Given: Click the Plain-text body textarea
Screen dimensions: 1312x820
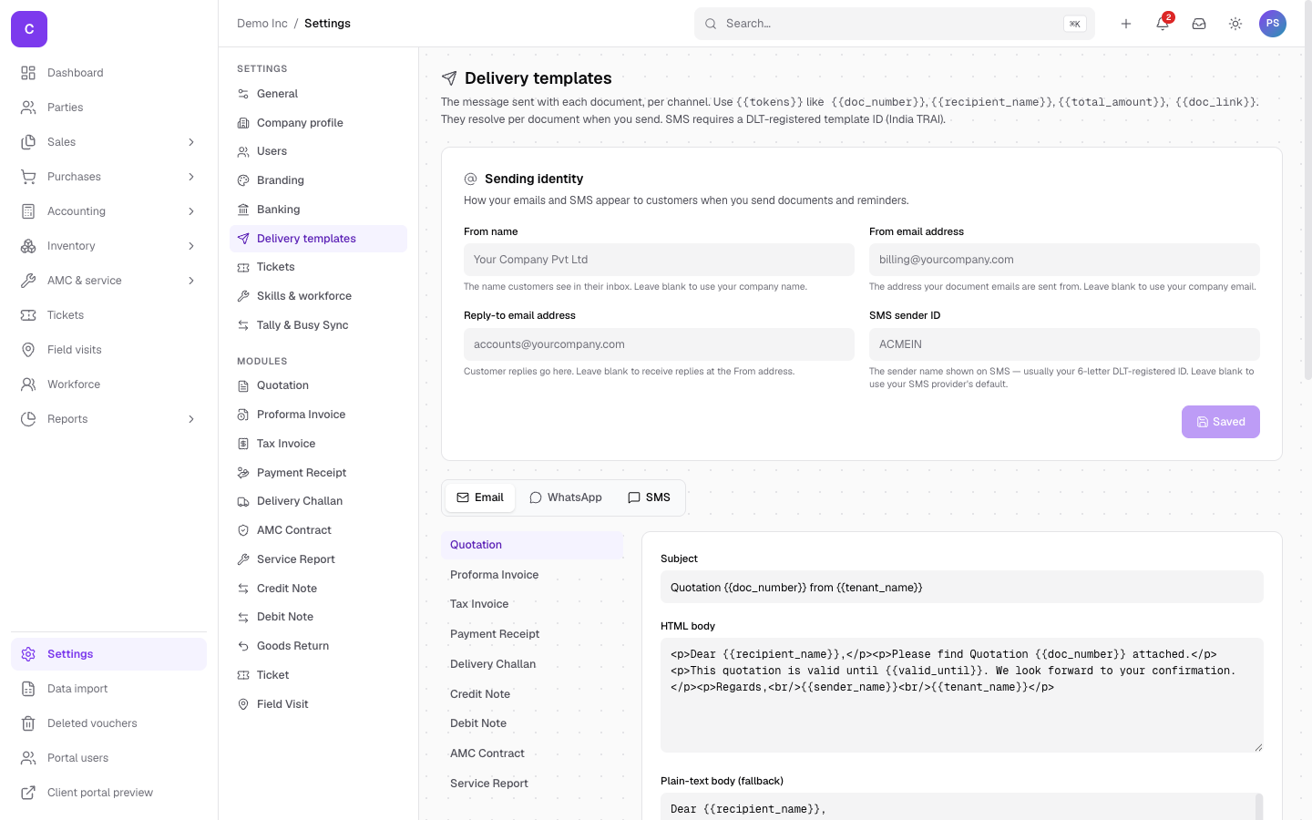Looking at the screenshot, I should [x=962, y=806].
